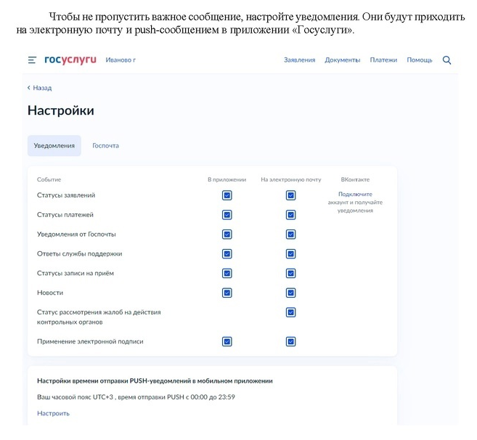Disable email Новости notifications checkbox

(290, 293)
